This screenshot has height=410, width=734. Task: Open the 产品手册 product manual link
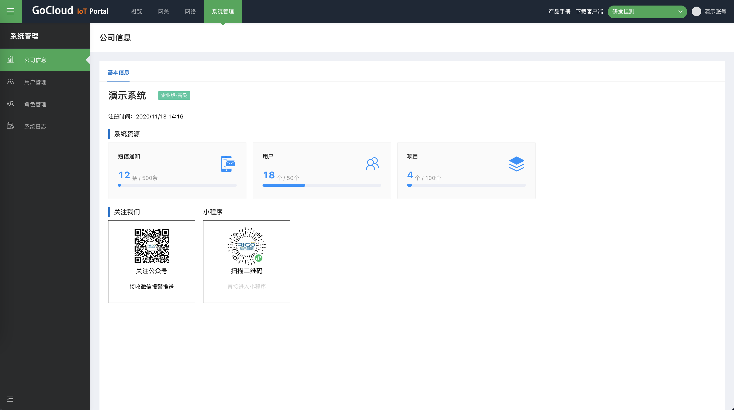click(559, 11)
